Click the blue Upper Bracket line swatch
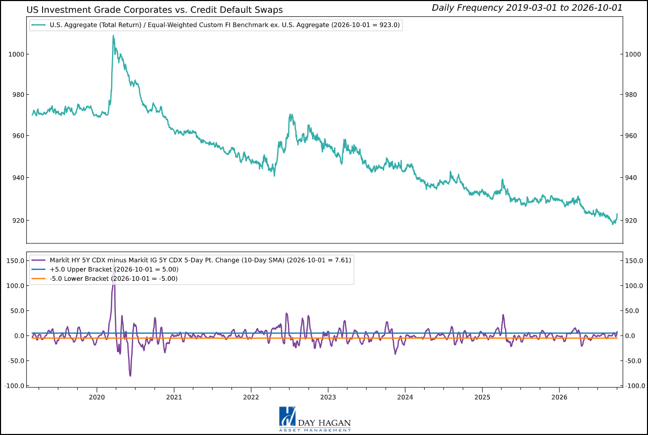This screenshot has height=435, width=648. point(38,269)
